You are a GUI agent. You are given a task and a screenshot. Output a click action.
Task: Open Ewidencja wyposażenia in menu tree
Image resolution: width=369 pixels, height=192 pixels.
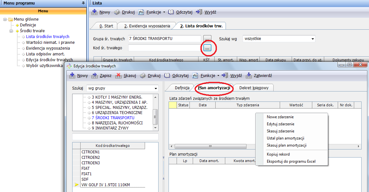click(x=48, y=48)
